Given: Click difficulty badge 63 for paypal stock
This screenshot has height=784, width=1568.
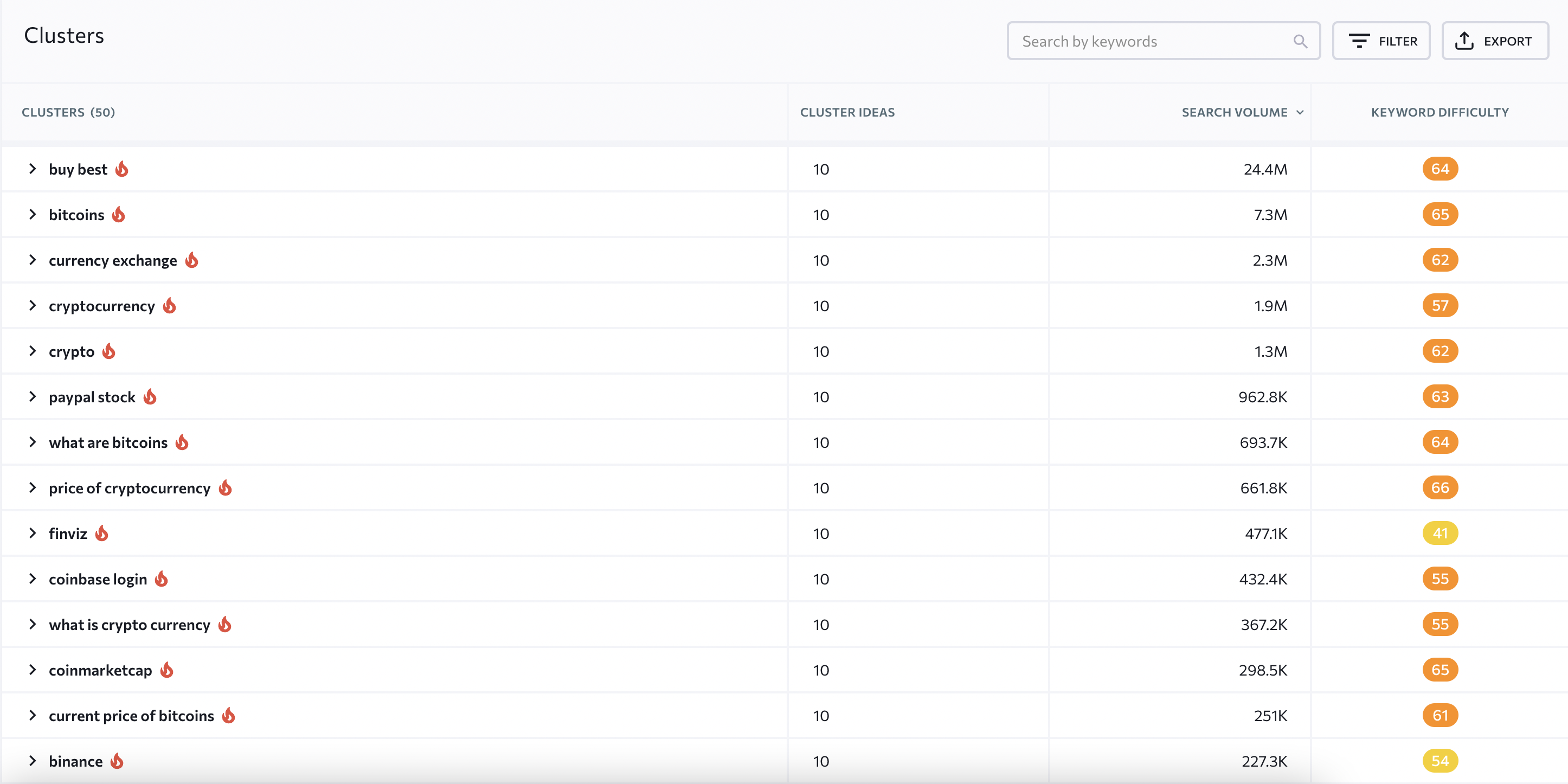Looking at the screenshot, I should point(1440,397).
